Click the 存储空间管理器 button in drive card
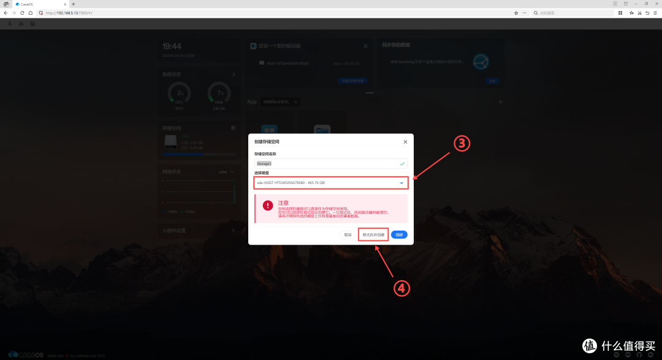The height and width of the screenshot is (360, 662). point(352,81)
